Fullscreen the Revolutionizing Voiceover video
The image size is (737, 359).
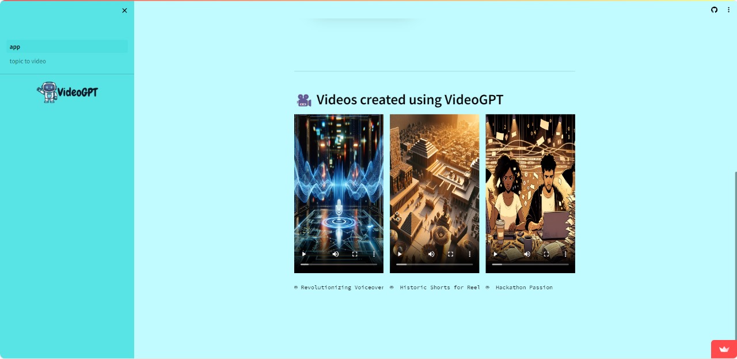click(355, 254)
